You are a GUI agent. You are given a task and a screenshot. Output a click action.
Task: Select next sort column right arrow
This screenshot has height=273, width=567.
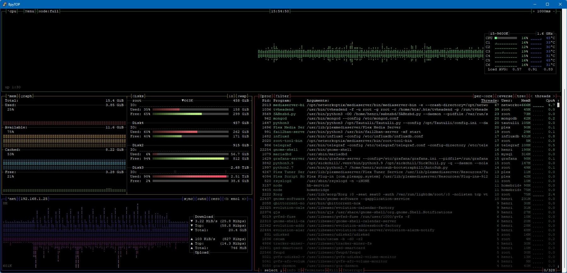pyautogui.click(x=554, y=96)
